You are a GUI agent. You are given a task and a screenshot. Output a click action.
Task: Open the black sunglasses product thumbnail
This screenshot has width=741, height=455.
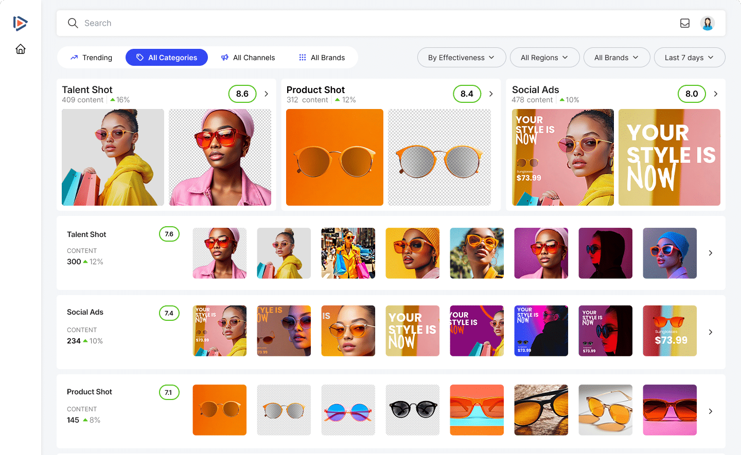(413, 410)
